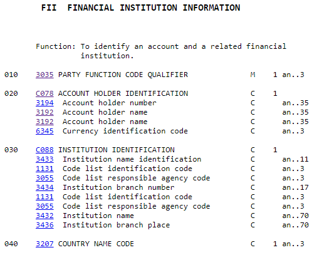Click the Function description text
322x260 pixels.
[161, 51]
